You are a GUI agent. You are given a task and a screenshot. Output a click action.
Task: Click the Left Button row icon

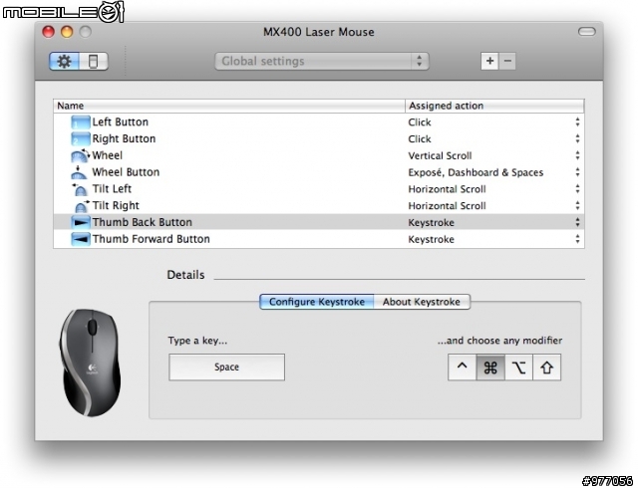[80, 122]
